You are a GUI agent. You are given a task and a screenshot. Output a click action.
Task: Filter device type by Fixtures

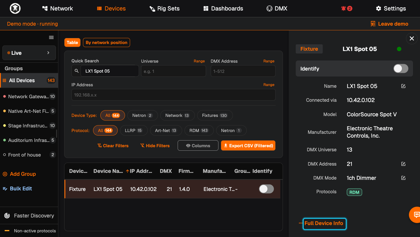[215, 115]
